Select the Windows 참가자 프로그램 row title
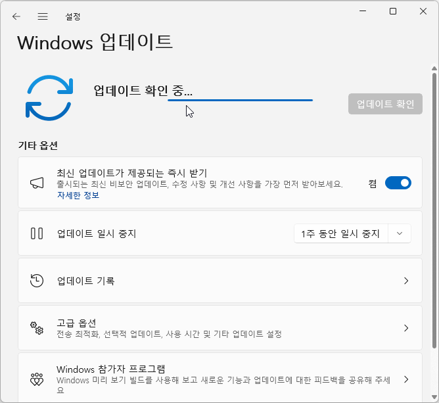This screenshot has width=439, height=403. pos(111,369)
